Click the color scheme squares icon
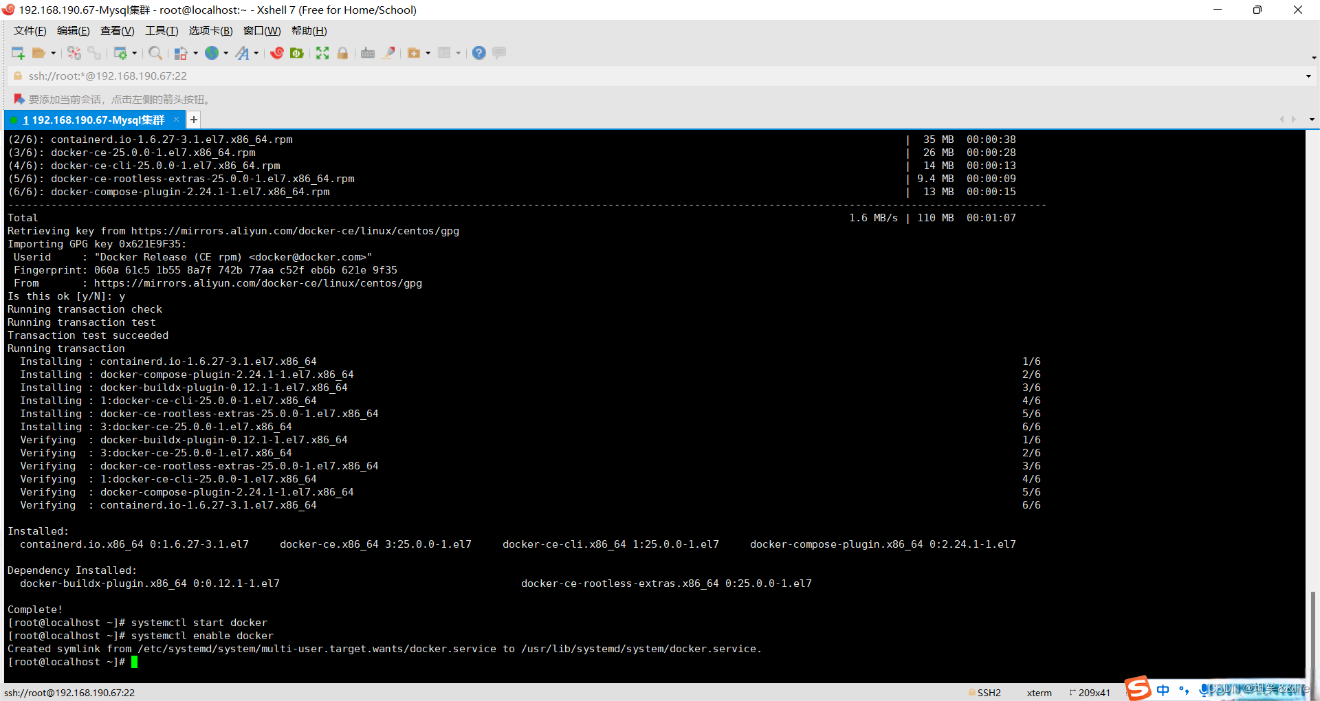 pos(181,53)
